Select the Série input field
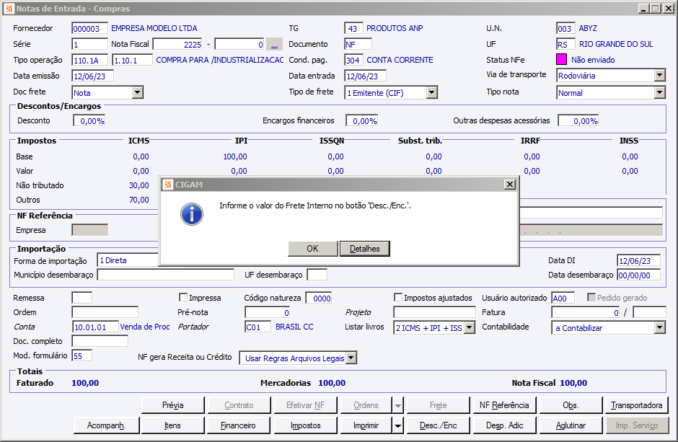The height and width of the screenshot is (442, 678). click(x=89, y=44)
